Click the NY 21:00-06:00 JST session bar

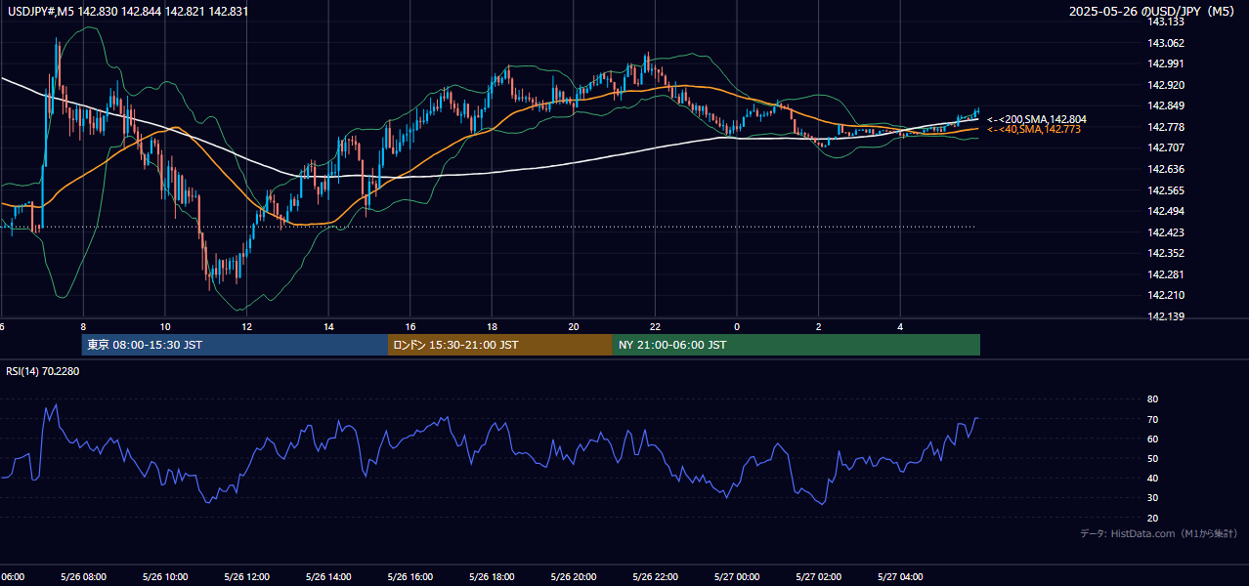797,345
